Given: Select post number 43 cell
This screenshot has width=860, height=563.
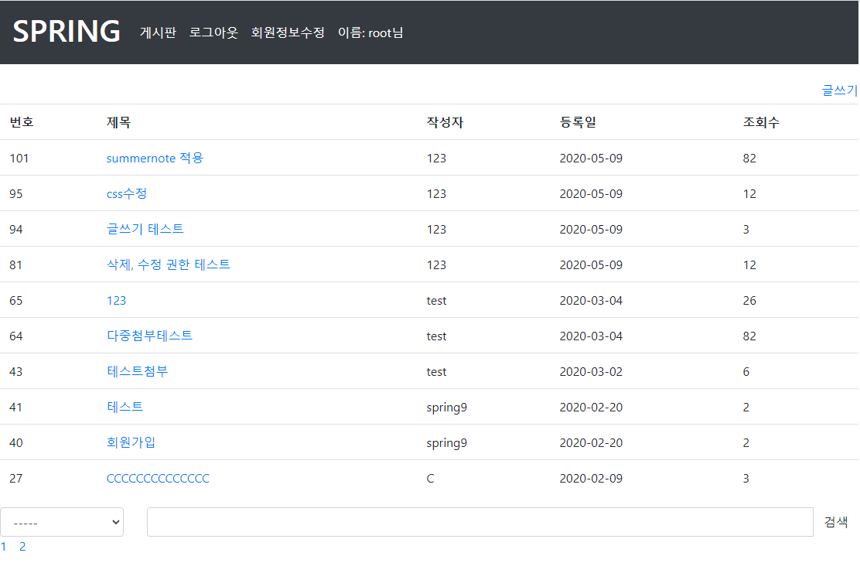Looking at the screenshot, I should click(16, 372).
